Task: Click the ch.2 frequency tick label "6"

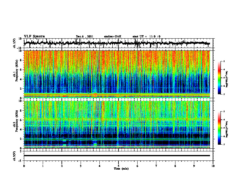Action: [x=21, y=120]
